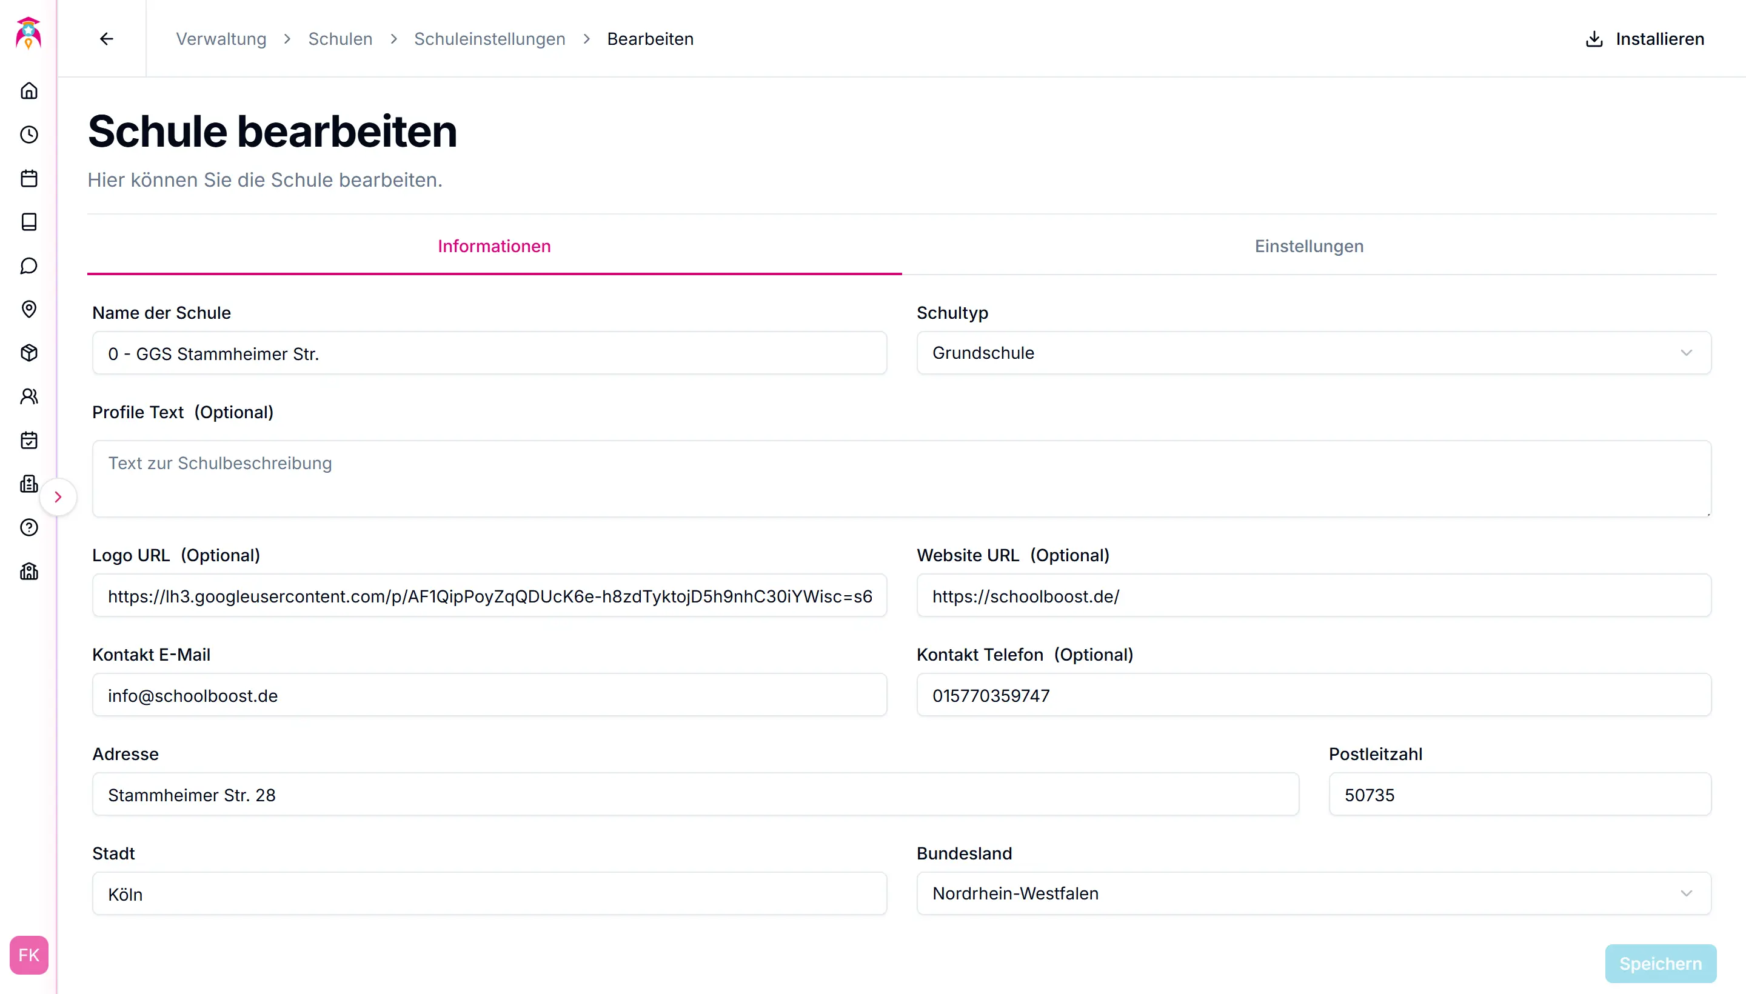1746x994 pixels.
Task: Open the calendar icon in sidebar
Action: [28, 178]
